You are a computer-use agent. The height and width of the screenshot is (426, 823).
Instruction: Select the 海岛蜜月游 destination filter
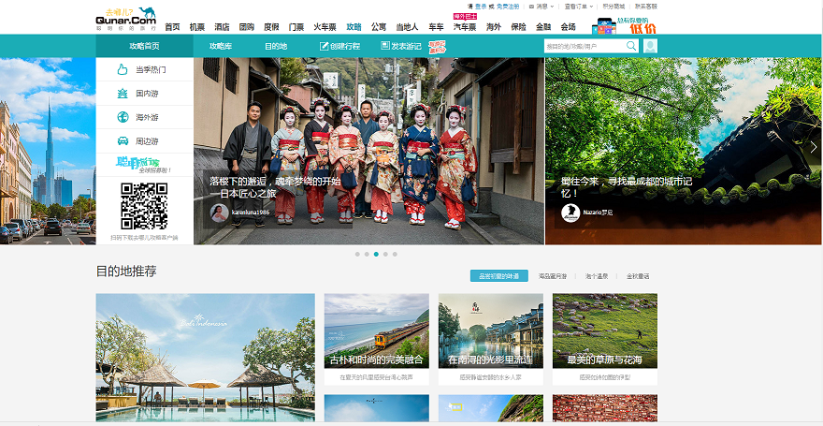(553, 276)
